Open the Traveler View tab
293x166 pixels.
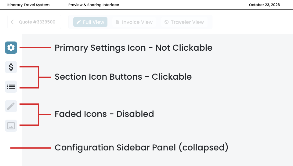pos(184,22)
